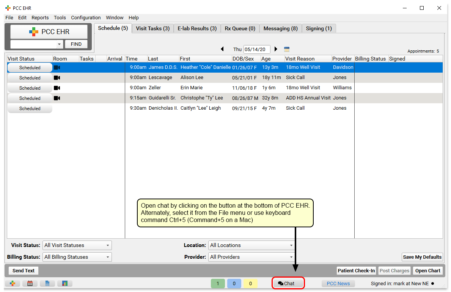Switch to the Visit Tasks (3) tab

[x=153, y=28]
